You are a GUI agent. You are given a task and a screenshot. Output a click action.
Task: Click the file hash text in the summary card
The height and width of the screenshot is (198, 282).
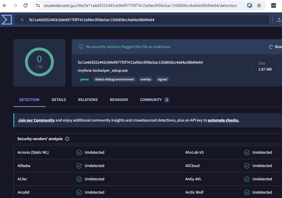point(140,62)
